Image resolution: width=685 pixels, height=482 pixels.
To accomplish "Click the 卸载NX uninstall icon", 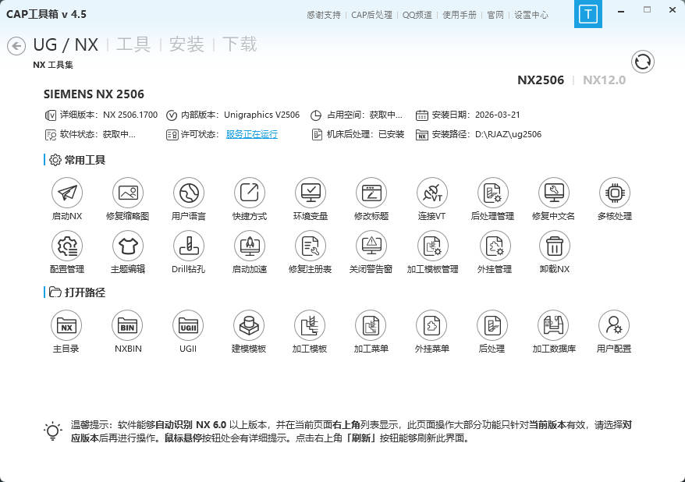I will coord(555,246).
